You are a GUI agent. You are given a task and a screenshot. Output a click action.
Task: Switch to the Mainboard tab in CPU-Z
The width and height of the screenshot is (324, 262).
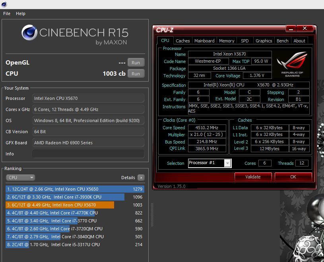tap(204, 41)
